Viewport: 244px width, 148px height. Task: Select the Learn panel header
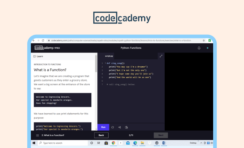[x=63, y=56]
